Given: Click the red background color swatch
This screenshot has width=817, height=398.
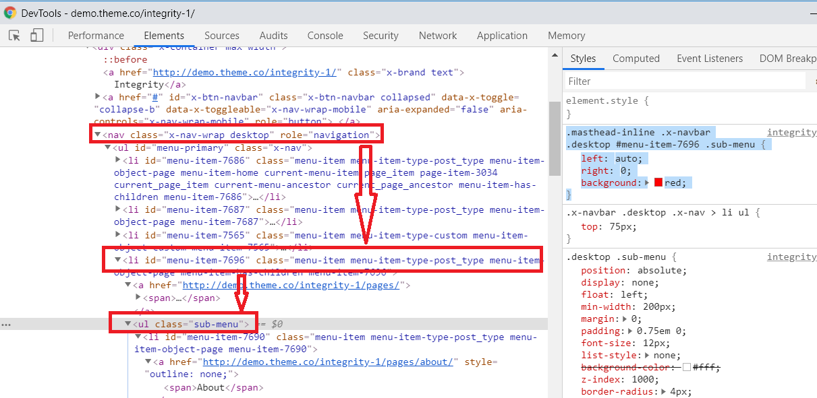Looking at the screenshot, I should pyautogui.click(x=658, y=183).
